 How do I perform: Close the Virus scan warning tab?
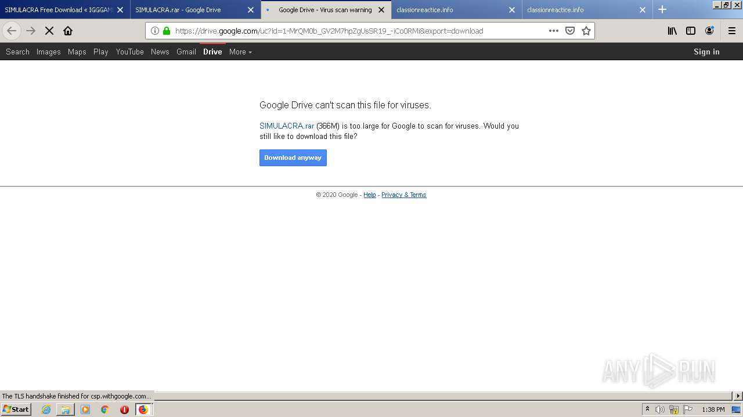coord(381,10)
